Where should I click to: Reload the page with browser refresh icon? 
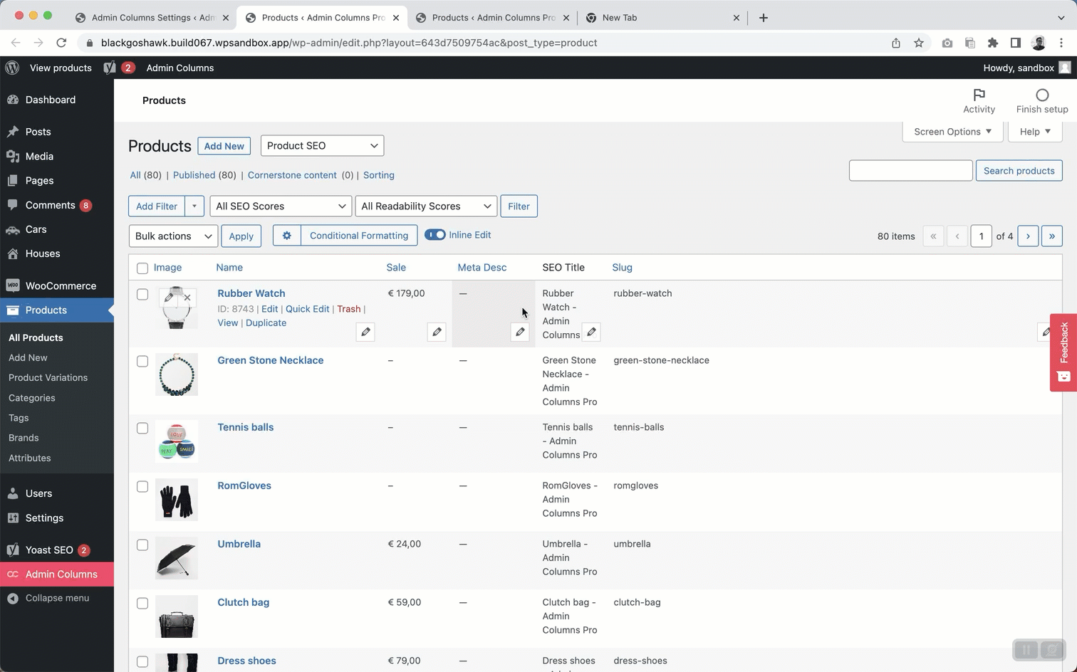tap(61, 43)
